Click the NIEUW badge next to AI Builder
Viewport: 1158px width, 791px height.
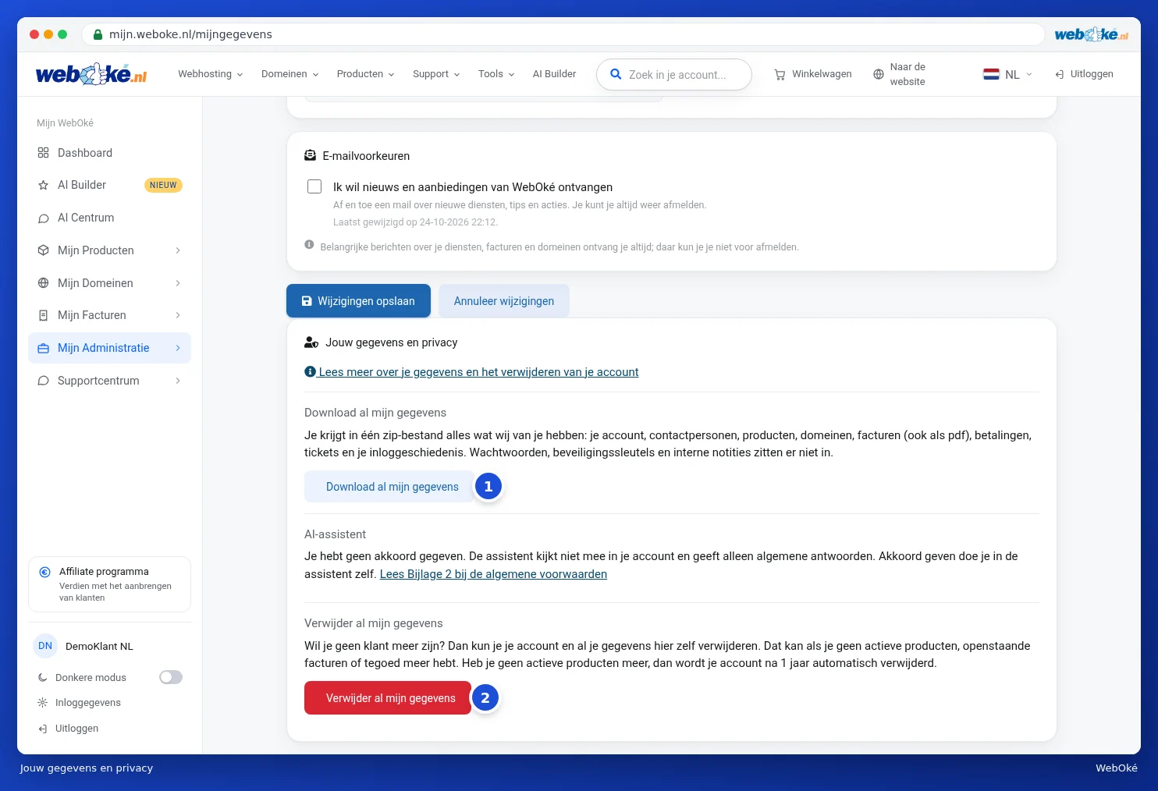point(163,185)
